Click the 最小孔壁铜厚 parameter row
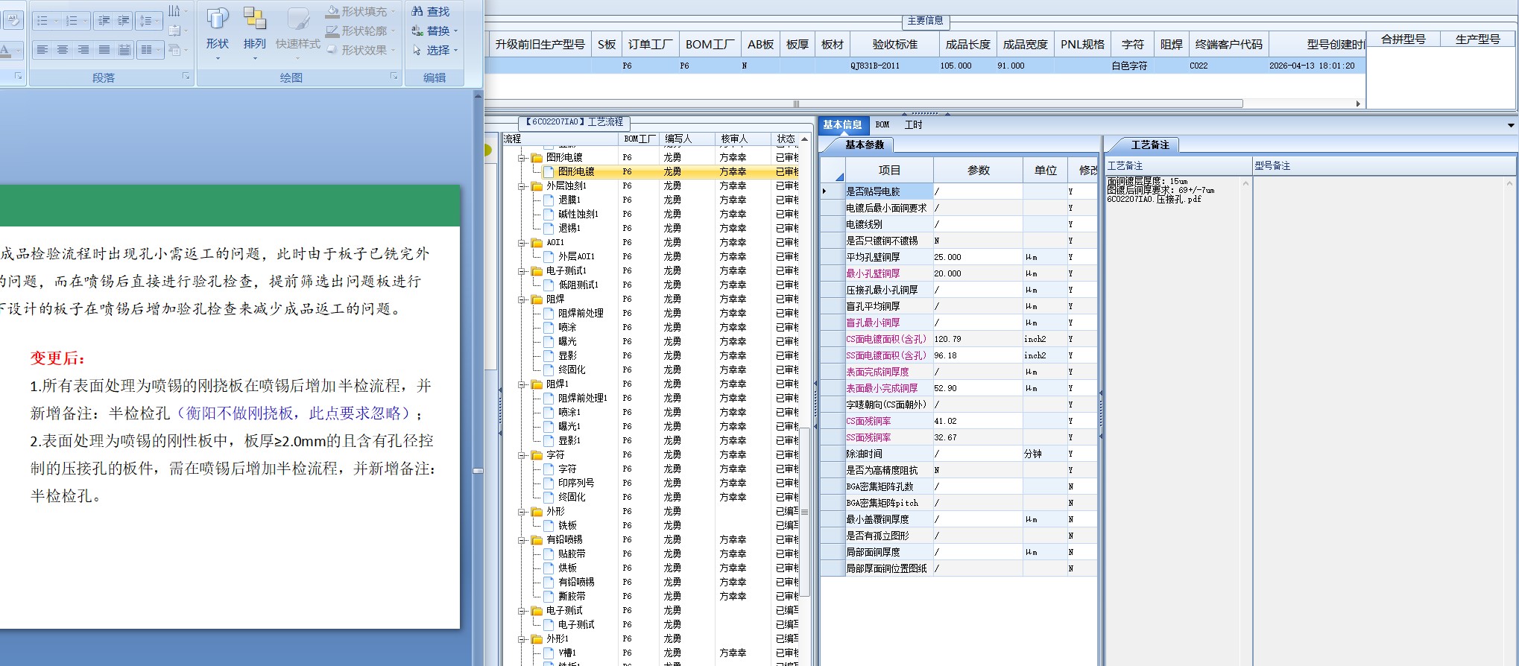The width and height of the screenshot is (1519, 666). coord(959,273)
